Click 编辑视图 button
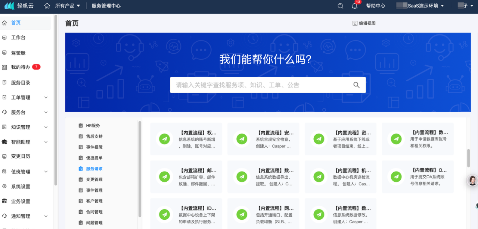The image size is (478, 229). 364,23
